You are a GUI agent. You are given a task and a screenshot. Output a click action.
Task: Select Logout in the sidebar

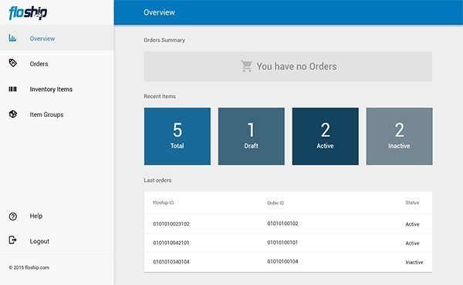coord(57,241)
